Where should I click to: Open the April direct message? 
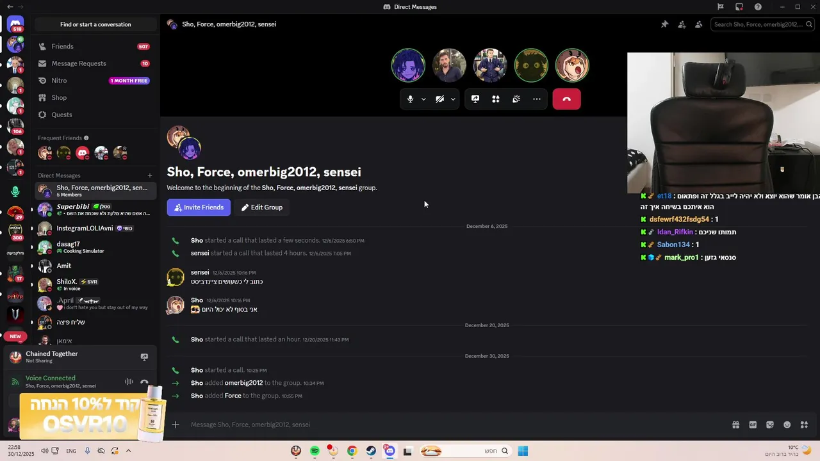[95, 303]
